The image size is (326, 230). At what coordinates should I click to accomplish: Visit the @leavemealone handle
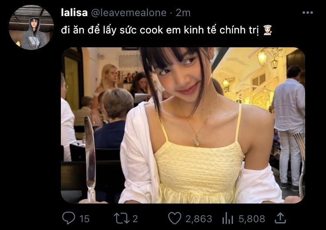(x=129, y=13)
